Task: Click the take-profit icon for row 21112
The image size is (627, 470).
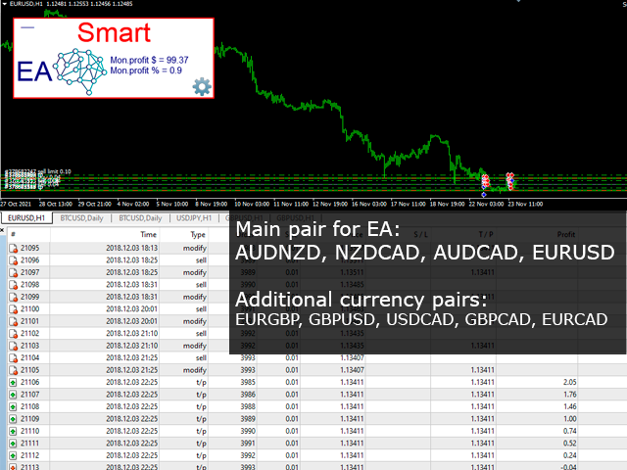Action: [13, 455]
